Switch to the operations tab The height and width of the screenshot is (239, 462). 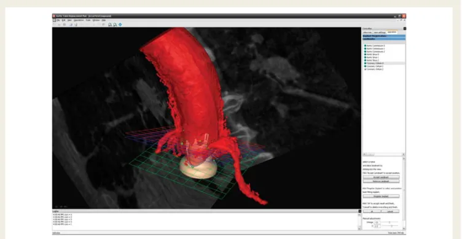[x=392, y=32]
